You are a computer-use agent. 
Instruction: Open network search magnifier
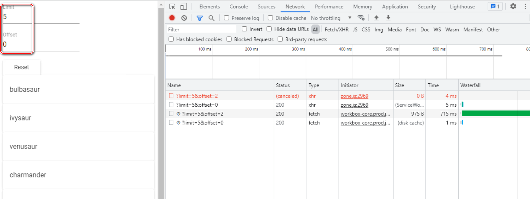211,18
